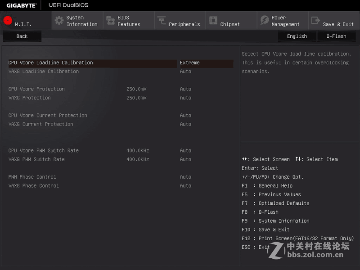
Task: Click the System Information gear icon
Action: coord(58,20)
